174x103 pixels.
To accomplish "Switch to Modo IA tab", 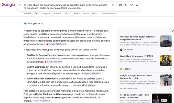I will click(x=27, y=13).
